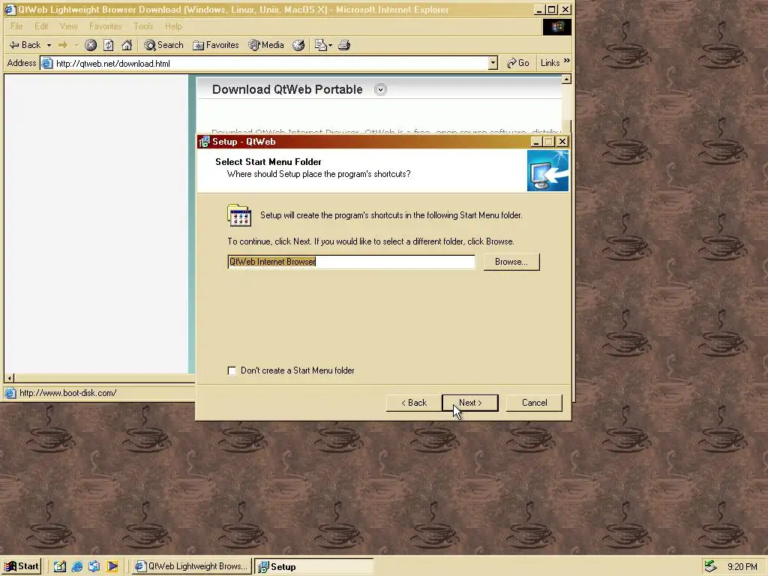Click the Setup taskbar button
The height and width of the screenshot is (576, 768).
point(314,566)
